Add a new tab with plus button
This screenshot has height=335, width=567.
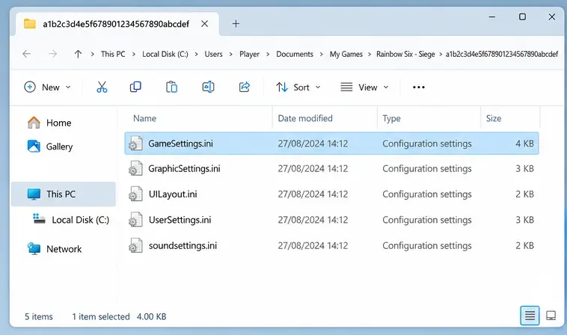[x=236, y=24]
